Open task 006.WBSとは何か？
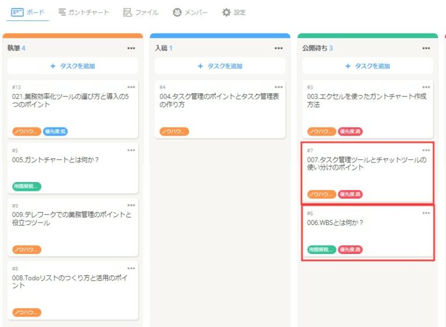Image resolution: width=446 pixels, height=327 pixels. (x=335, y=223)
